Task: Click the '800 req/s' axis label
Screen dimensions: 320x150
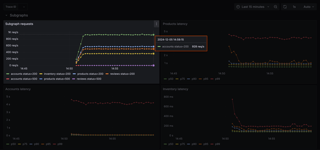Action: 12,39
